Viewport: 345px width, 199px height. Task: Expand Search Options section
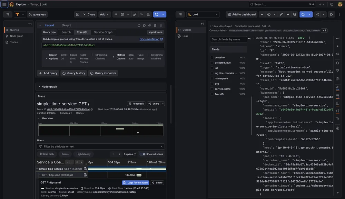46,59
